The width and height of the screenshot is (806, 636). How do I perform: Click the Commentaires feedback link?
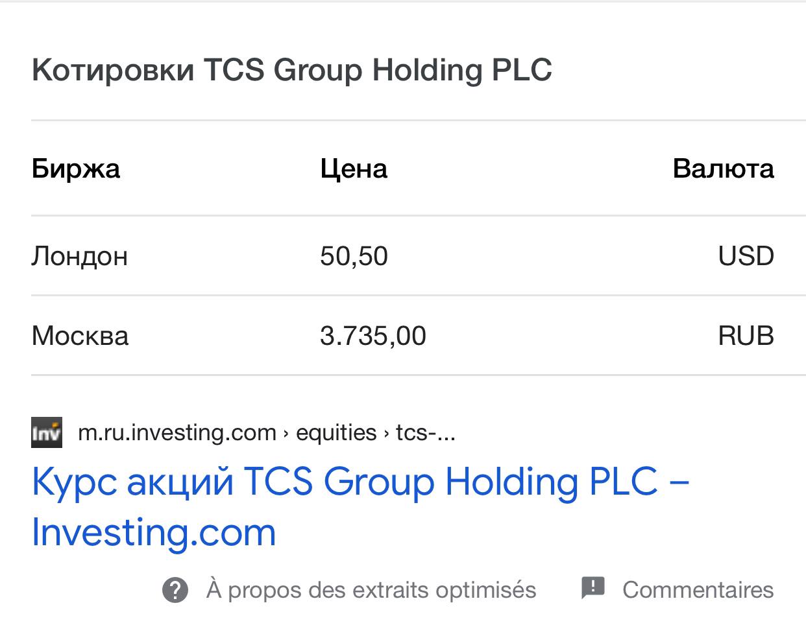click(698, 590)
